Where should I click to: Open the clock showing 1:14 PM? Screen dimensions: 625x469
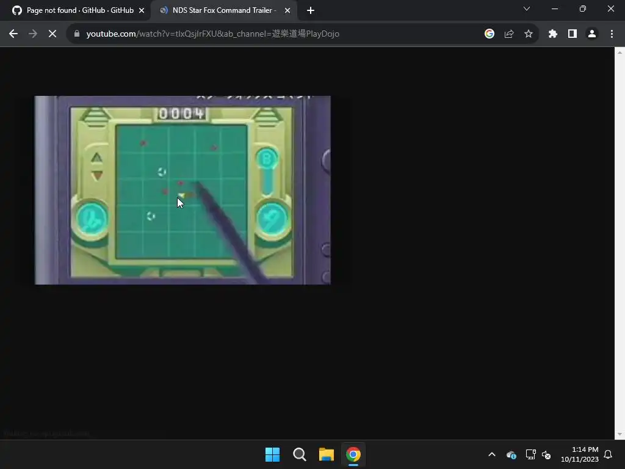tap(580, 454)
